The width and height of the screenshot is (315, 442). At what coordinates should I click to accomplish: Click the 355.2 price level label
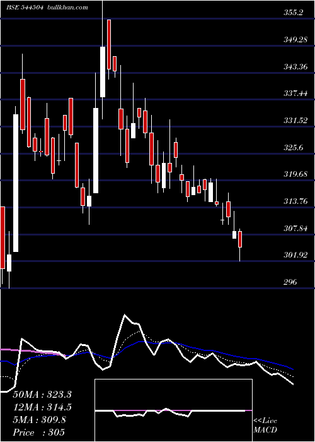tap(294, 13)
